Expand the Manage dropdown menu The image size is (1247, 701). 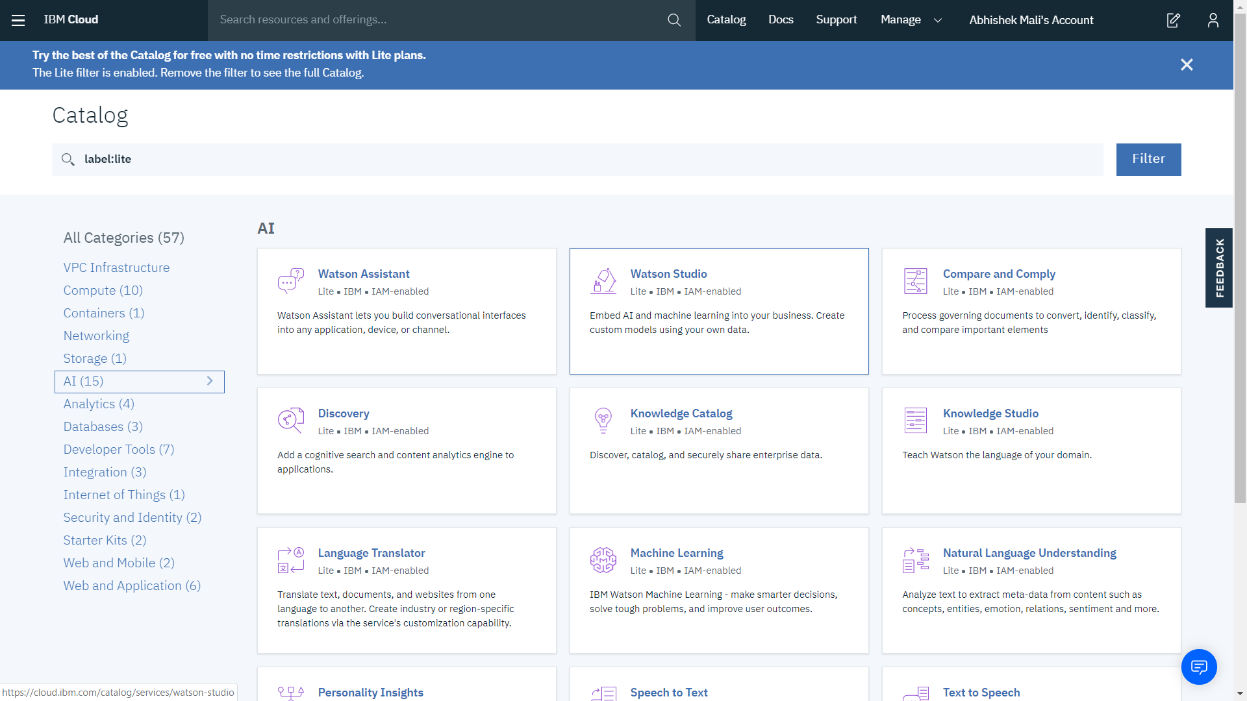[911, 20]
